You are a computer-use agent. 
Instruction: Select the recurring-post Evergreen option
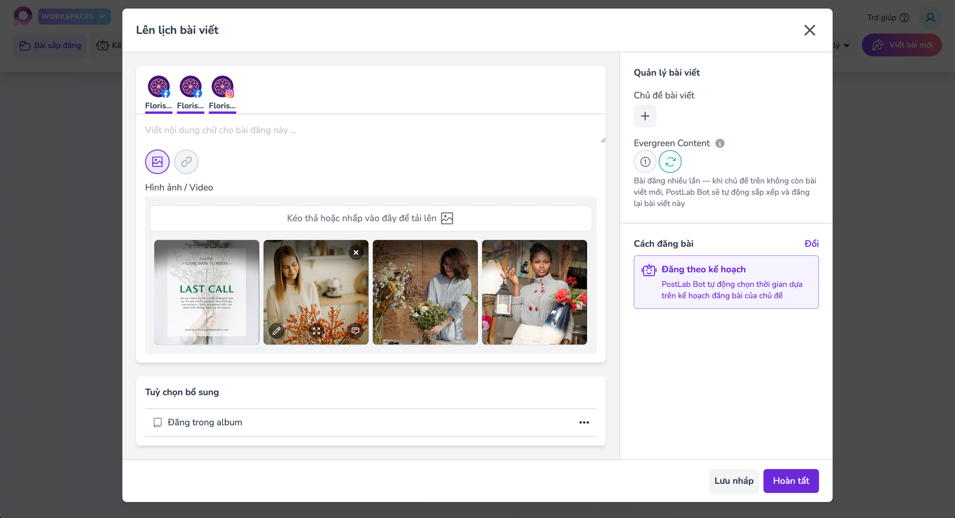[670, 162]
